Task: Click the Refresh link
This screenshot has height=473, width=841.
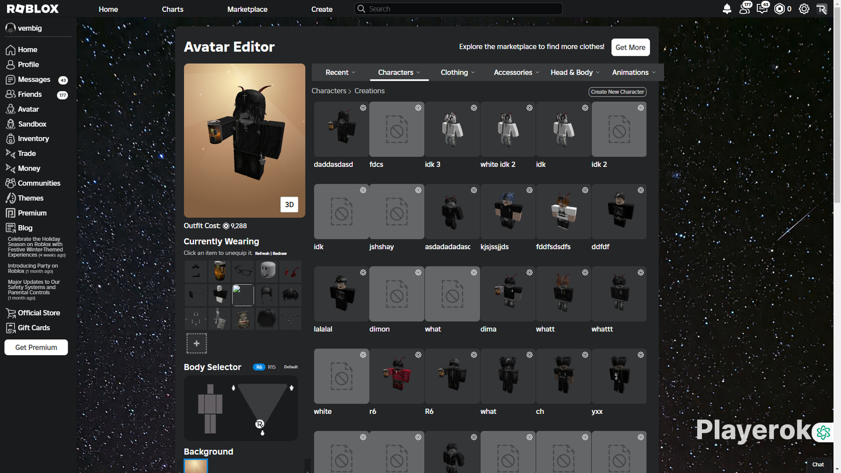Action: [262, 254]
